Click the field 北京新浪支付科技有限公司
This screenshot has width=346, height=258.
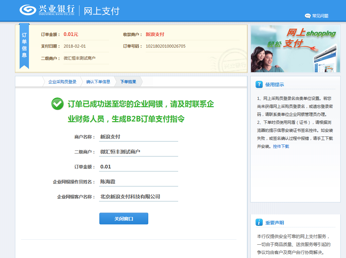tap(139, 197)
